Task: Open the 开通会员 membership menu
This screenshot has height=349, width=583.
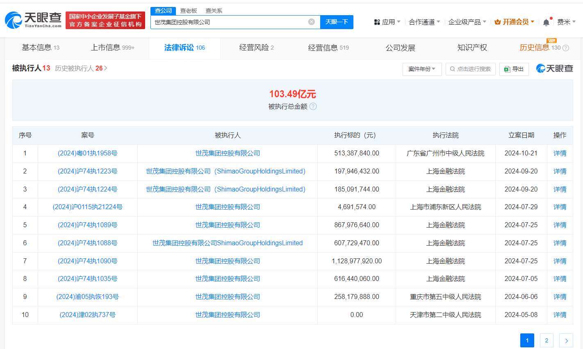Action: click(515, 22)
